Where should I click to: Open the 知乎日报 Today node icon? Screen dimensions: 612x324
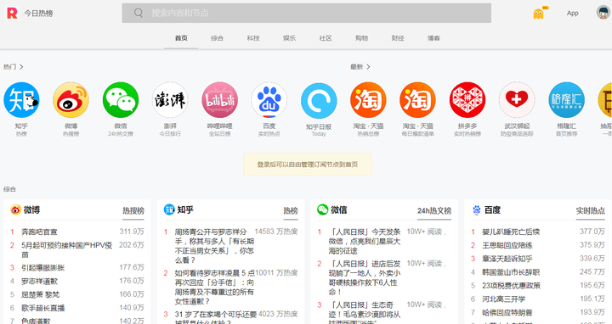pos(319,100)
